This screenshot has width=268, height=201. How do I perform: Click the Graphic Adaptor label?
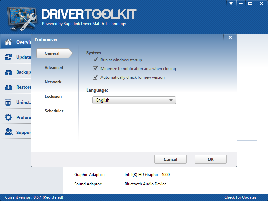[89, 175]
